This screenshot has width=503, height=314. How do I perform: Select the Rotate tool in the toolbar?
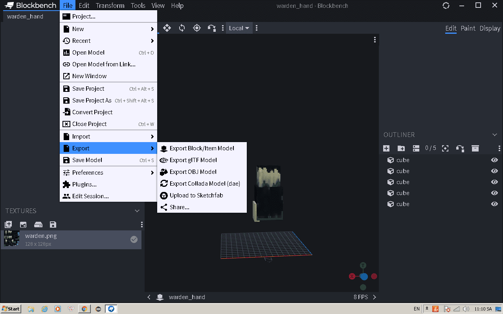(182, 28)
